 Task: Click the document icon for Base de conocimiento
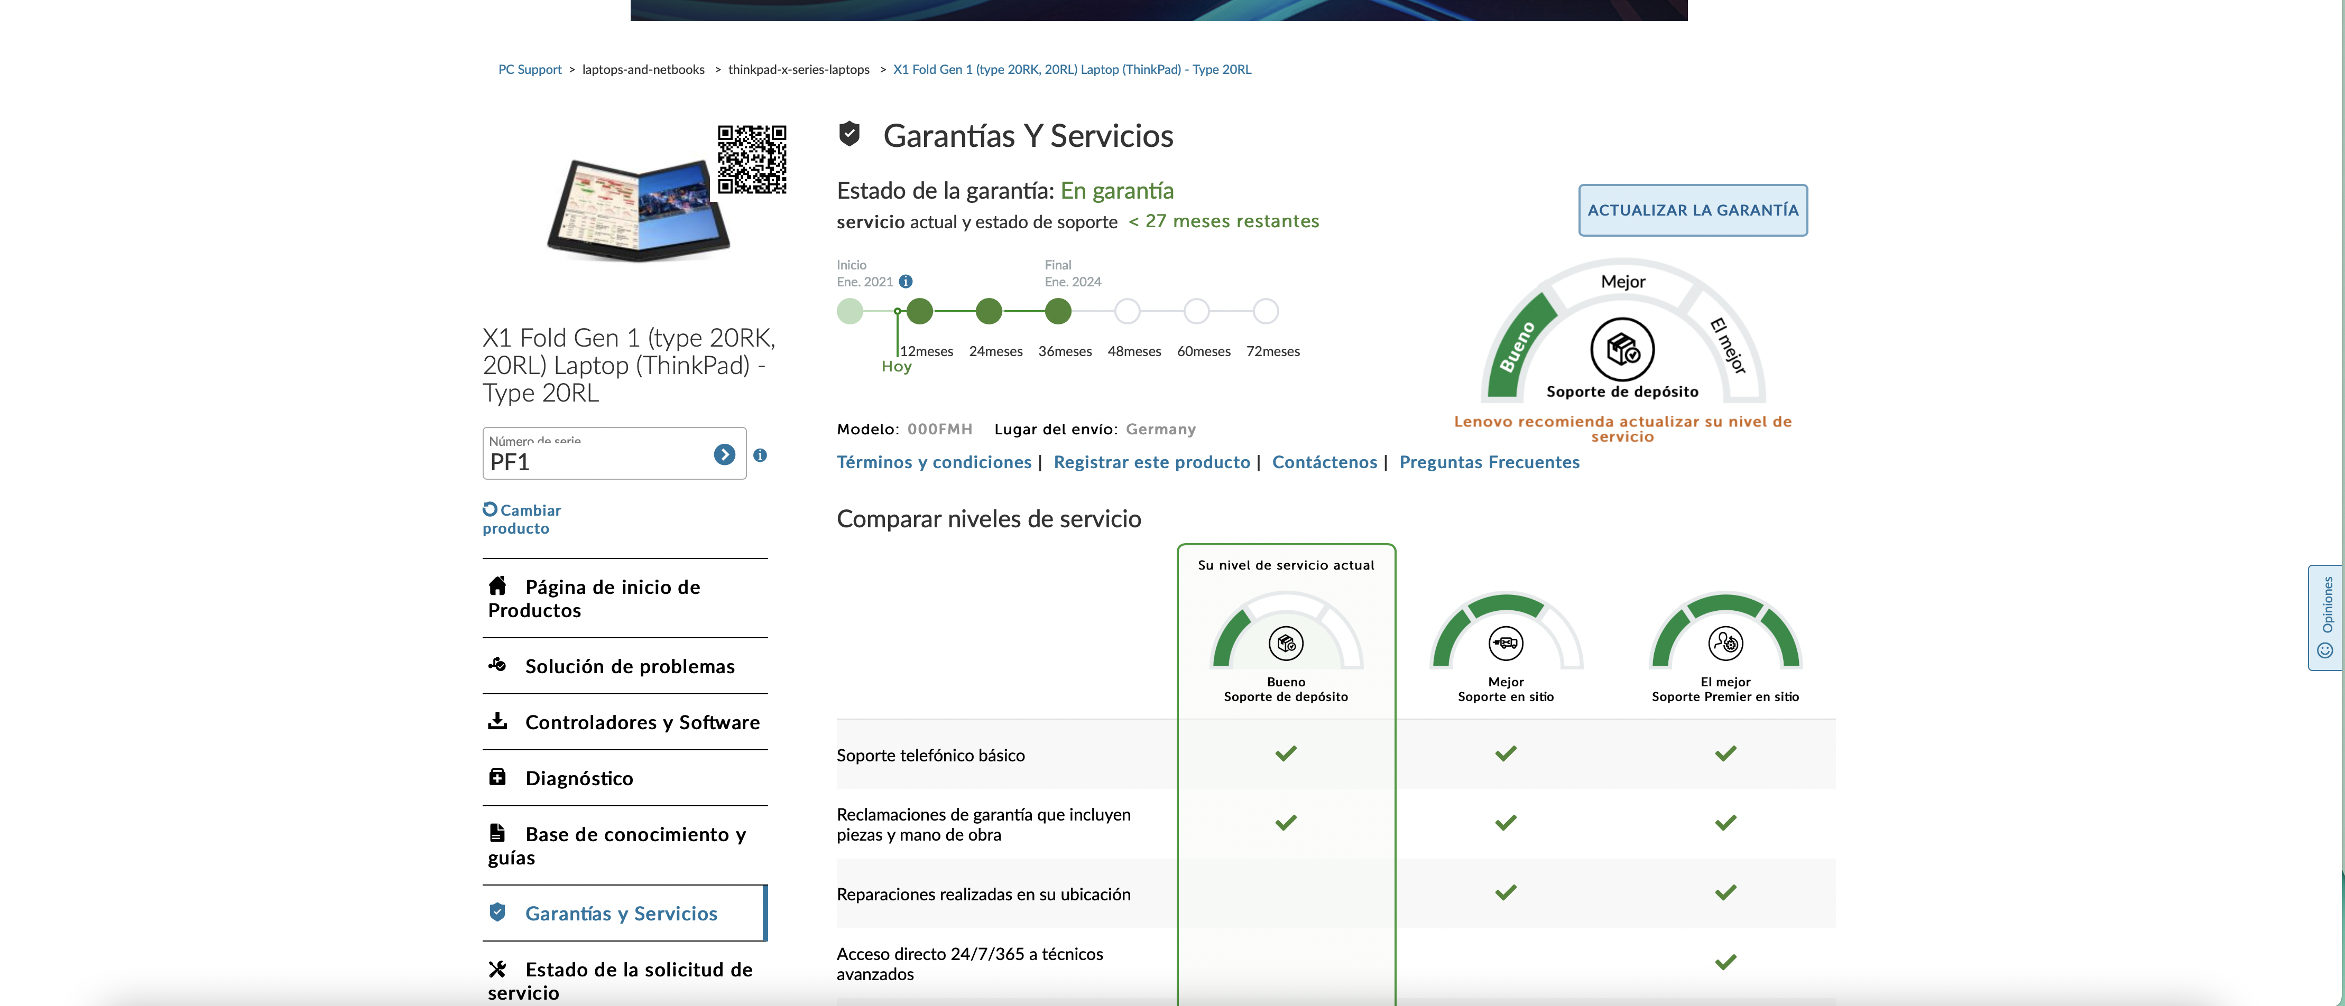[497, 832]
